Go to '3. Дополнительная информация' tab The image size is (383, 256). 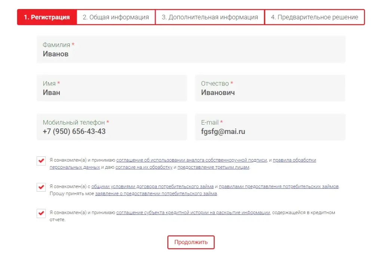click(209, 17)
